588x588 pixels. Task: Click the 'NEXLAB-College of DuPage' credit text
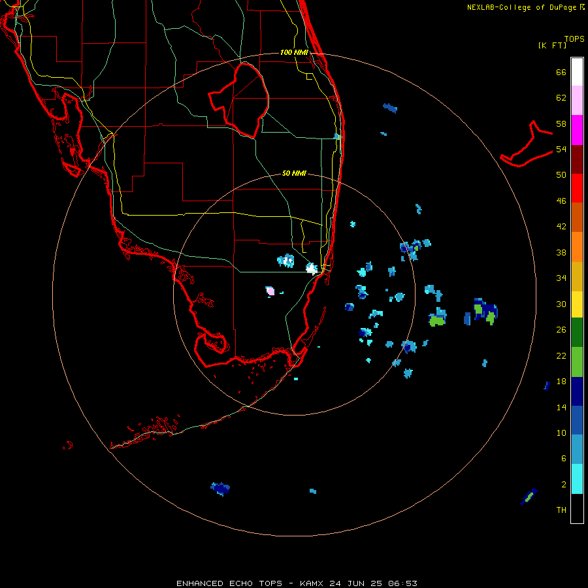(521, 7)
